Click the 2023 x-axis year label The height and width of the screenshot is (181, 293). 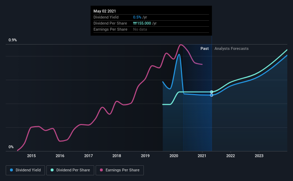259,156
